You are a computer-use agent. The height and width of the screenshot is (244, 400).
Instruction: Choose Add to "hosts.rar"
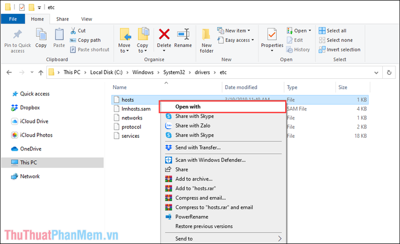[x=223, y=189]
